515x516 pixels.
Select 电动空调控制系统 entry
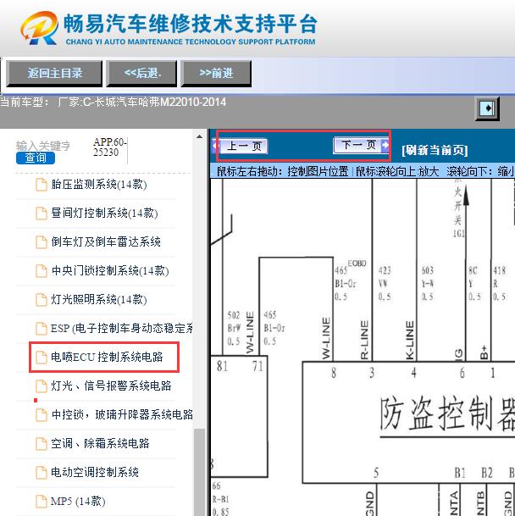94,473
